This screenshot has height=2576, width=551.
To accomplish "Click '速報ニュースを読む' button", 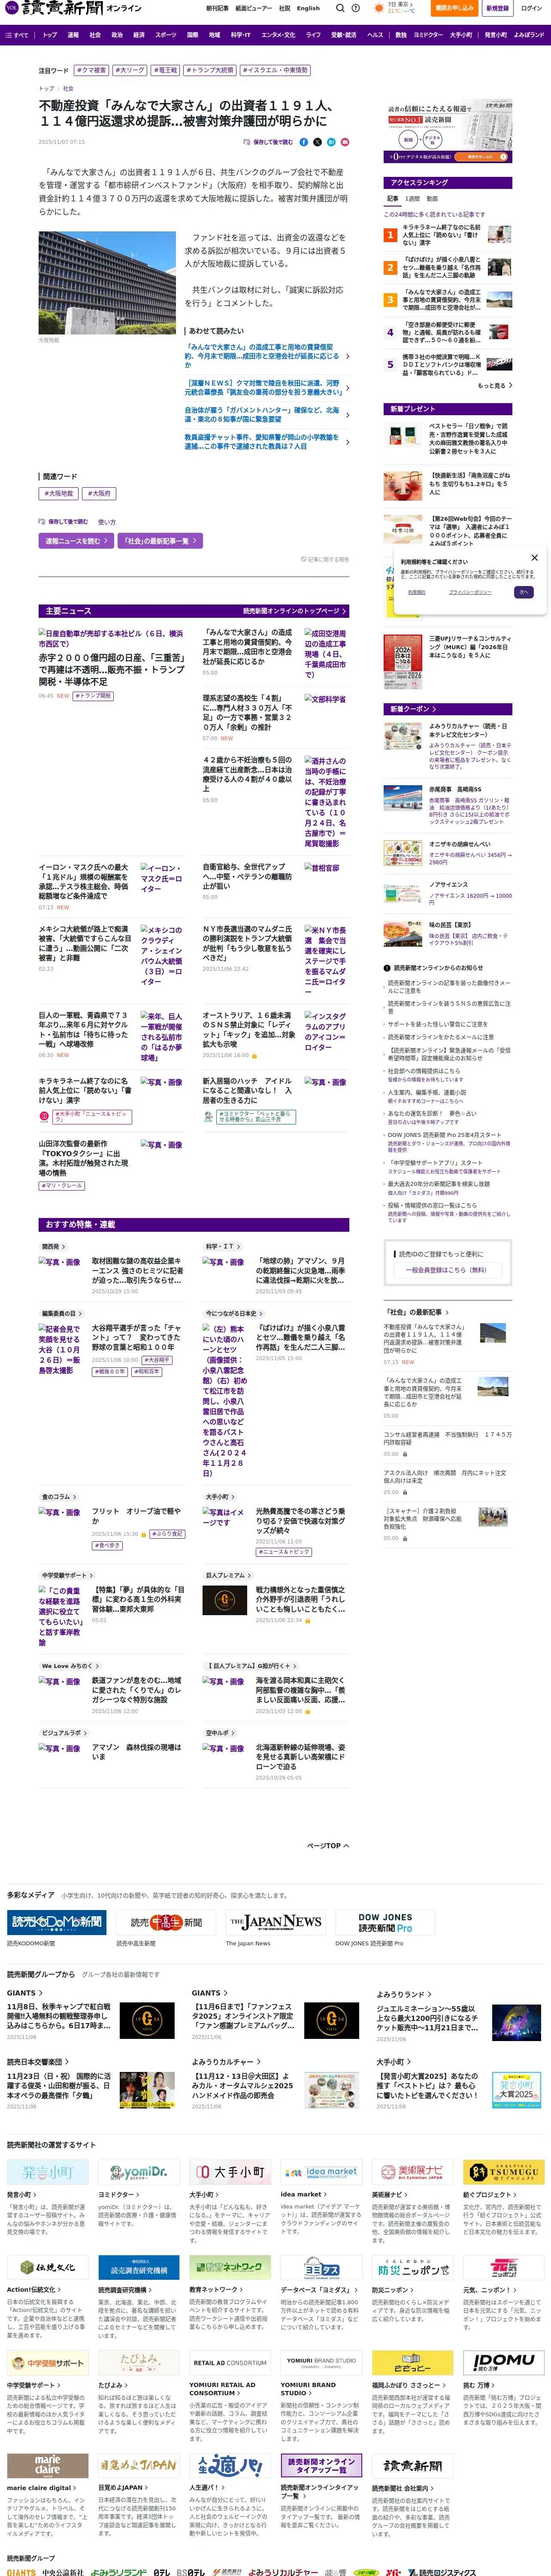I will pos(76,541).
